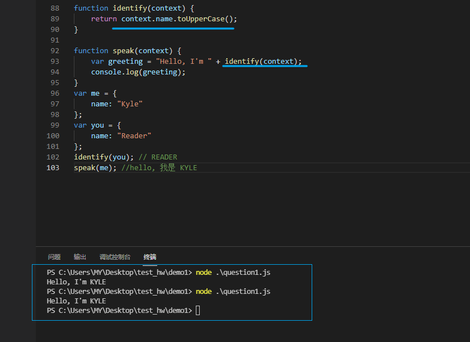Open the 调试控制台 tab

(115, 257)
